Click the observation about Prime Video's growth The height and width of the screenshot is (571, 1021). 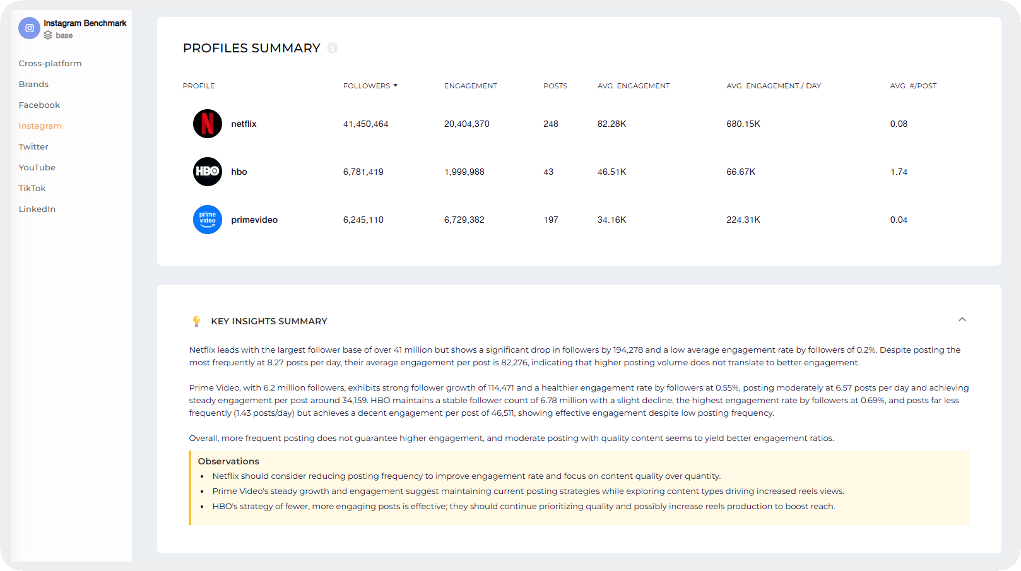[x=528, y=492]
